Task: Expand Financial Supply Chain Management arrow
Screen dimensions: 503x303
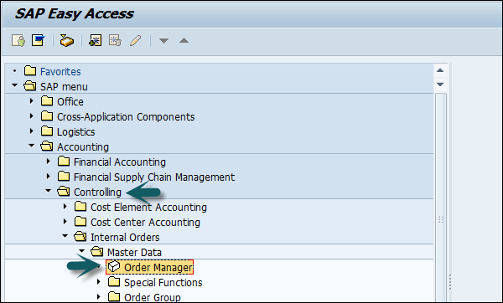Action: [x=48, y=176]
